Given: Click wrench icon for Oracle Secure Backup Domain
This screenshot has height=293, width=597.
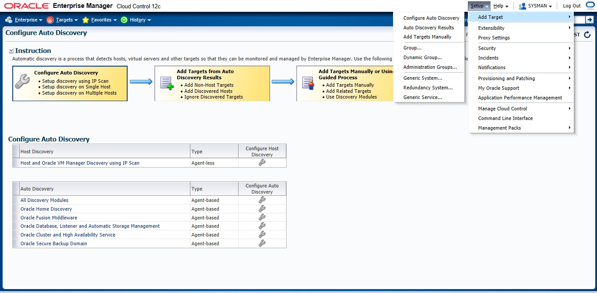Looking at the screenshot, I should tap(262, 243).
